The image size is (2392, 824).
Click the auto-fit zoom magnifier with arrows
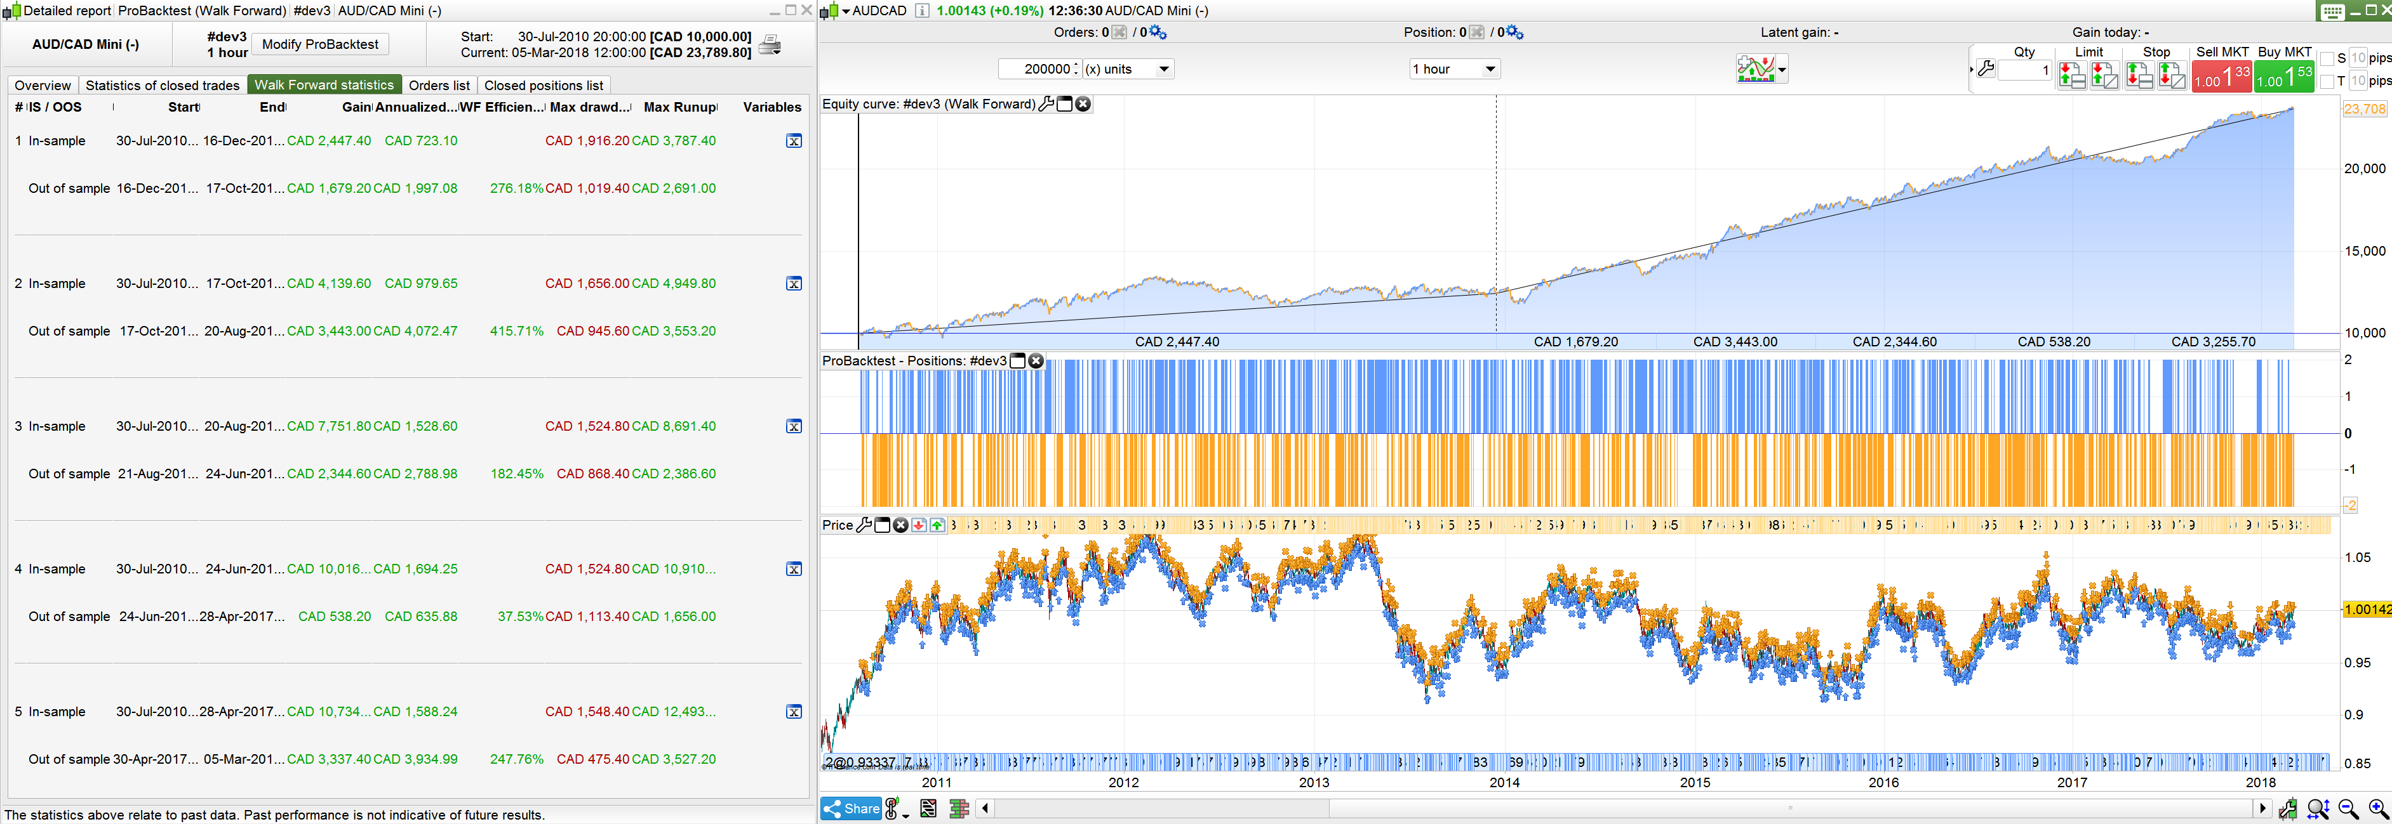click(2318, 809)
